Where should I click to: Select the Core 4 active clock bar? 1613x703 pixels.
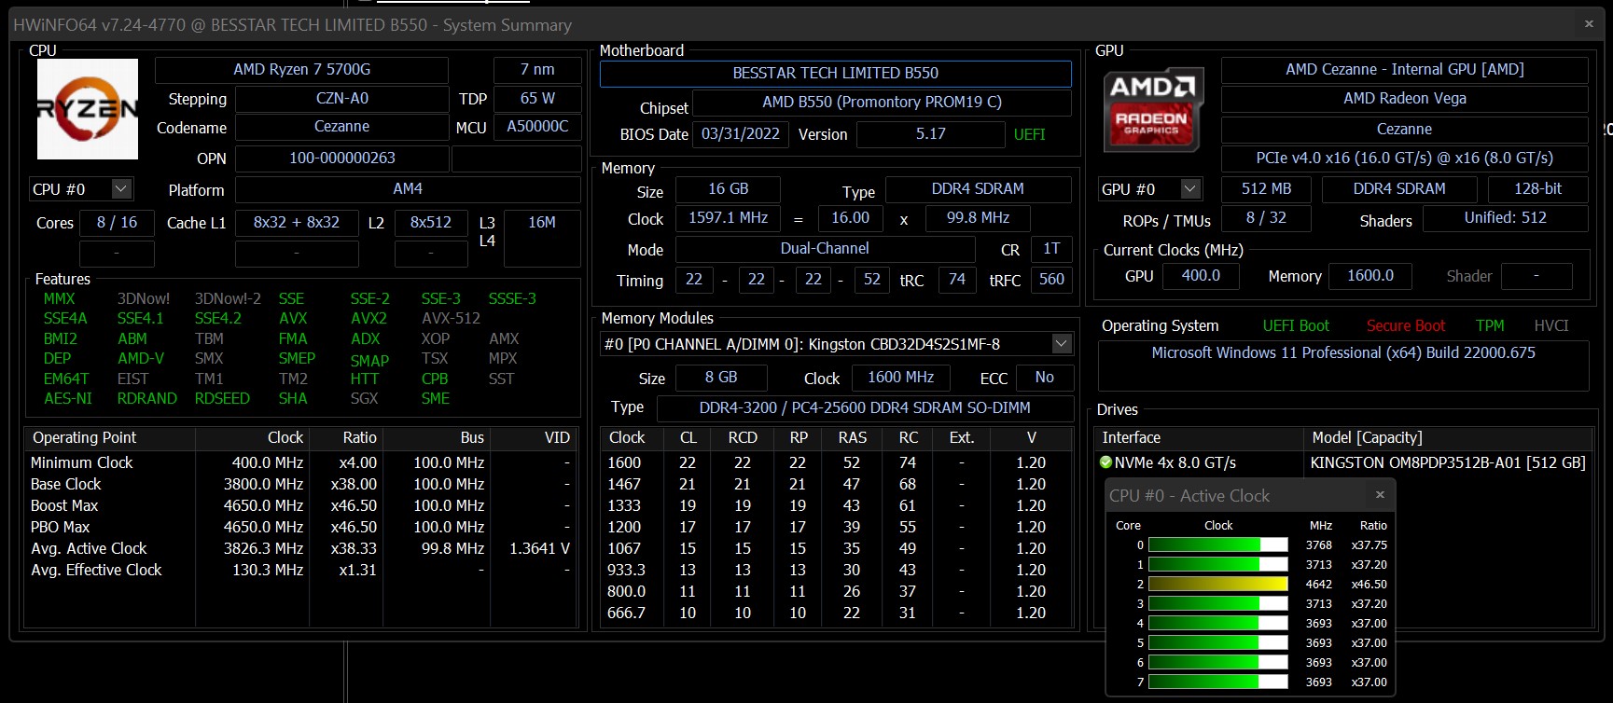click(x=1218, y=624)
